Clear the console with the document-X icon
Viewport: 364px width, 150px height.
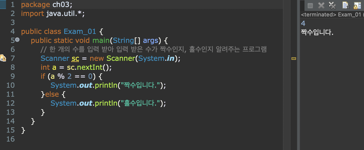[346, 5]
